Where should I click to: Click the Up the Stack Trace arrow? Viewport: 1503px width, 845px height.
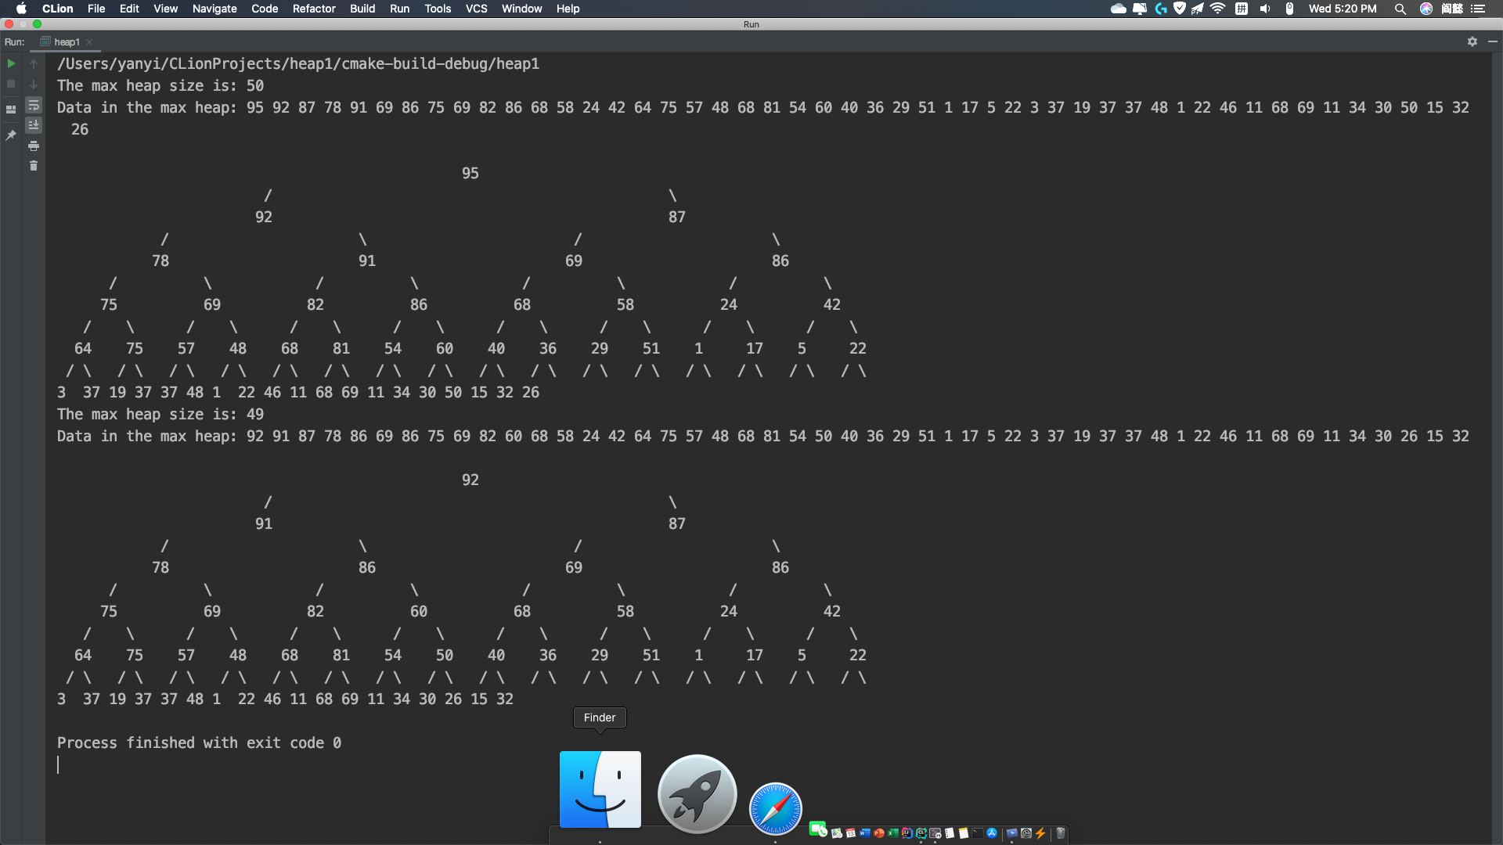[34, 63]
